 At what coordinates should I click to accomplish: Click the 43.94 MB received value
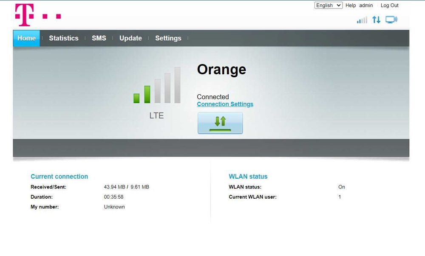pos(114,187)
